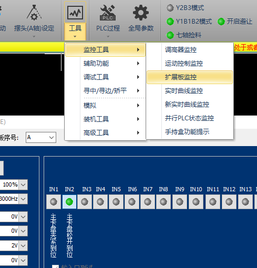Viewport: 257px width, 268px height.
Task: Click the PLC过程 wrench icon
Action: click(108, 13)
